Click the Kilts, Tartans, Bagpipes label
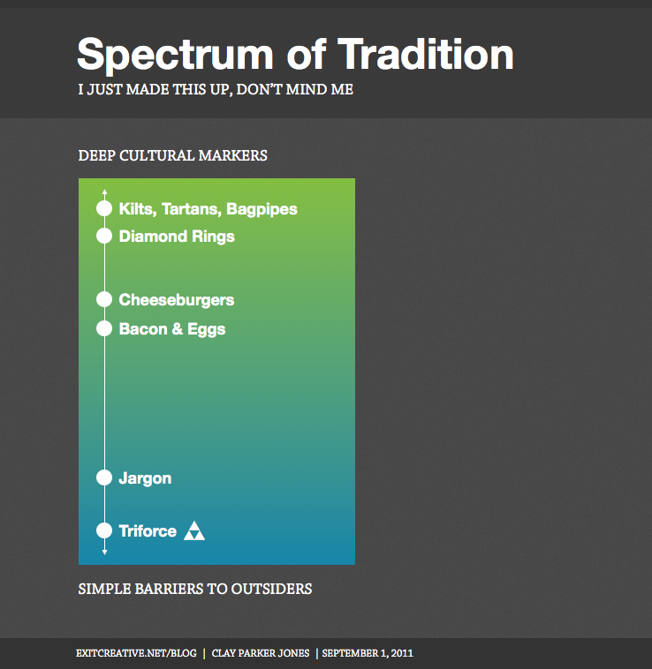Screen dimensions: 652x669 pos(208,209)
